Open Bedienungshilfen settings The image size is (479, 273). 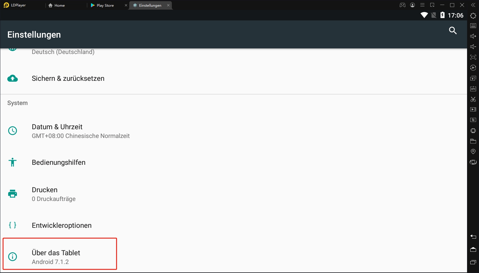(233, 162)
